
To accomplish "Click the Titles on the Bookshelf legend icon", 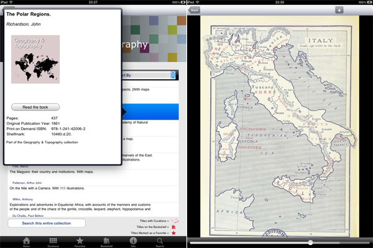I will [173, 227].
